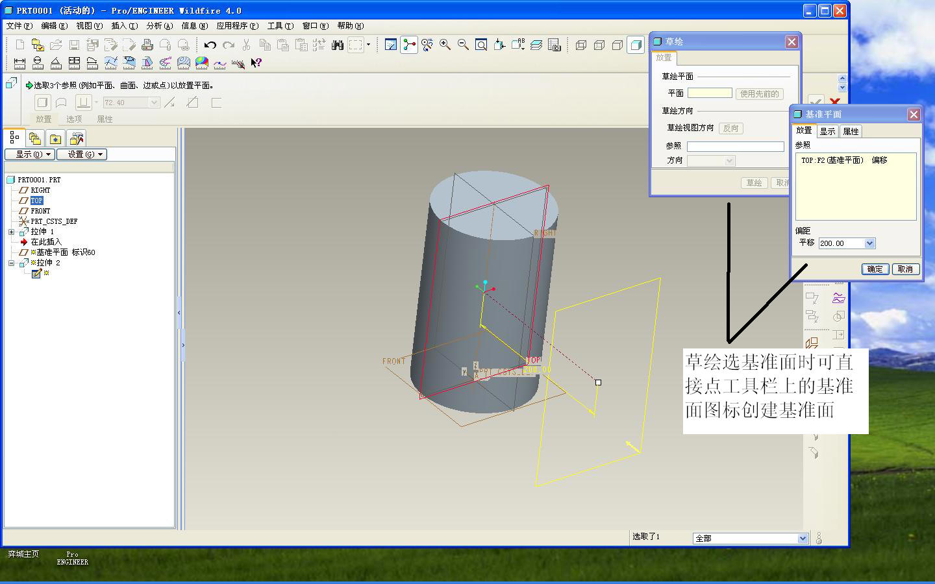
Task: Click the save diskette icon
Action: [x=74, y=45]
